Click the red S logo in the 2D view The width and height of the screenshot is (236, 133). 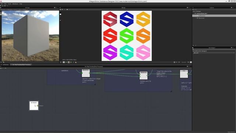[110, 36]
